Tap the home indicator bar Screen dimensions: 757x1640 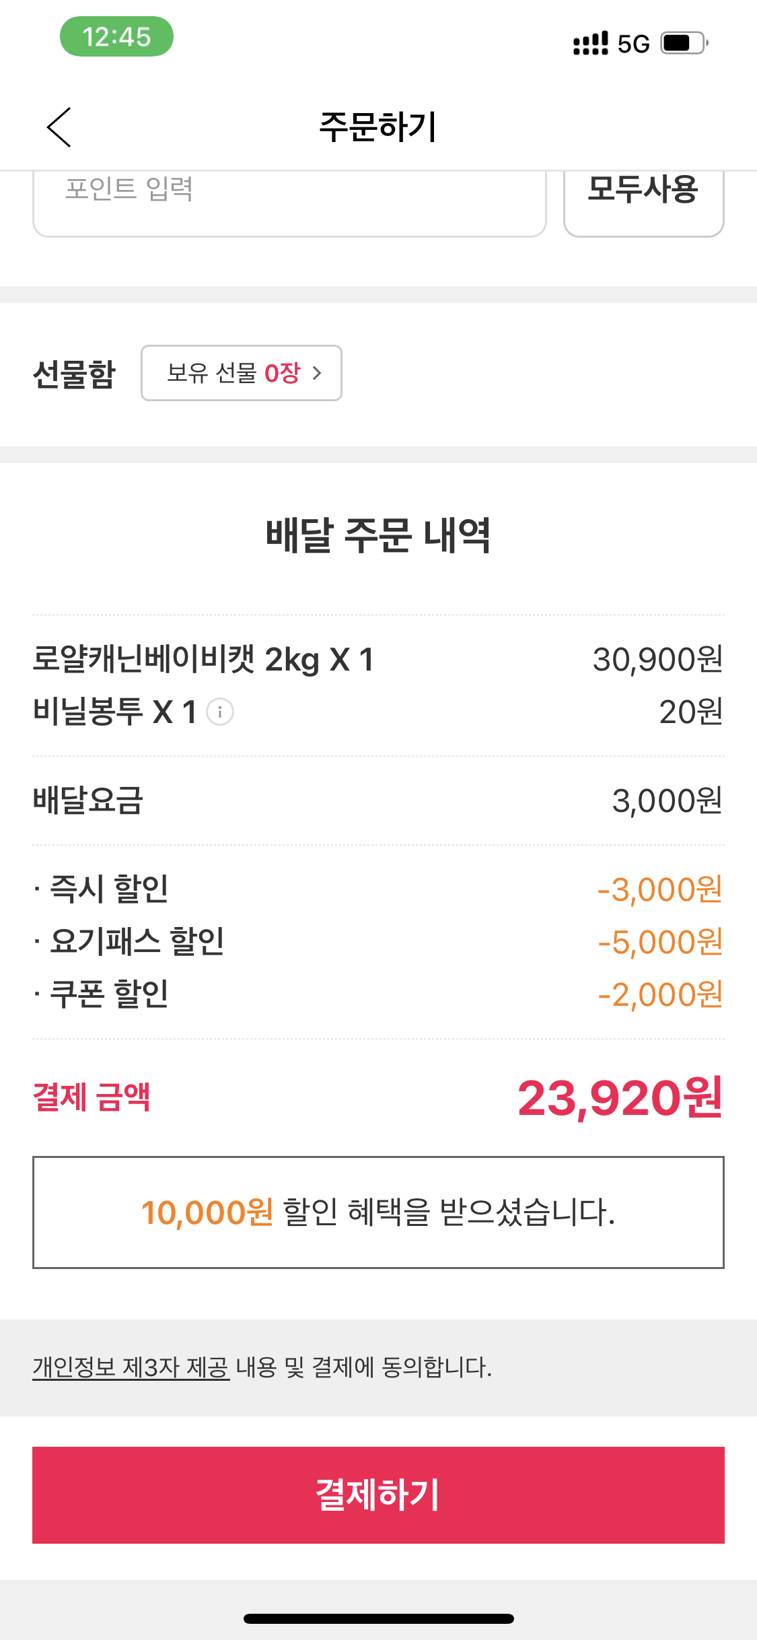click(378, 1618)
